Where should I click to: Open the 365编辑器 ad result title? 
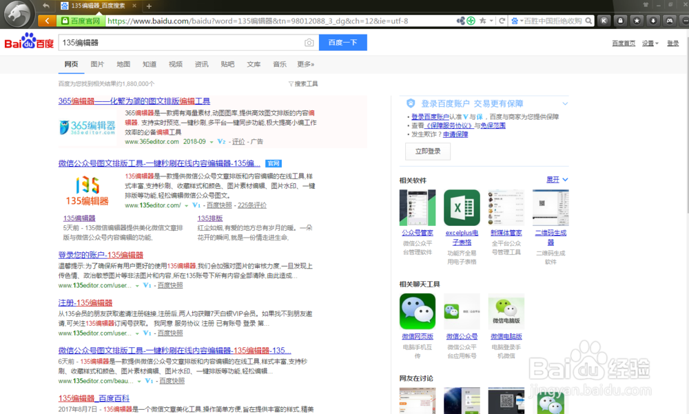tap(134, 101)
